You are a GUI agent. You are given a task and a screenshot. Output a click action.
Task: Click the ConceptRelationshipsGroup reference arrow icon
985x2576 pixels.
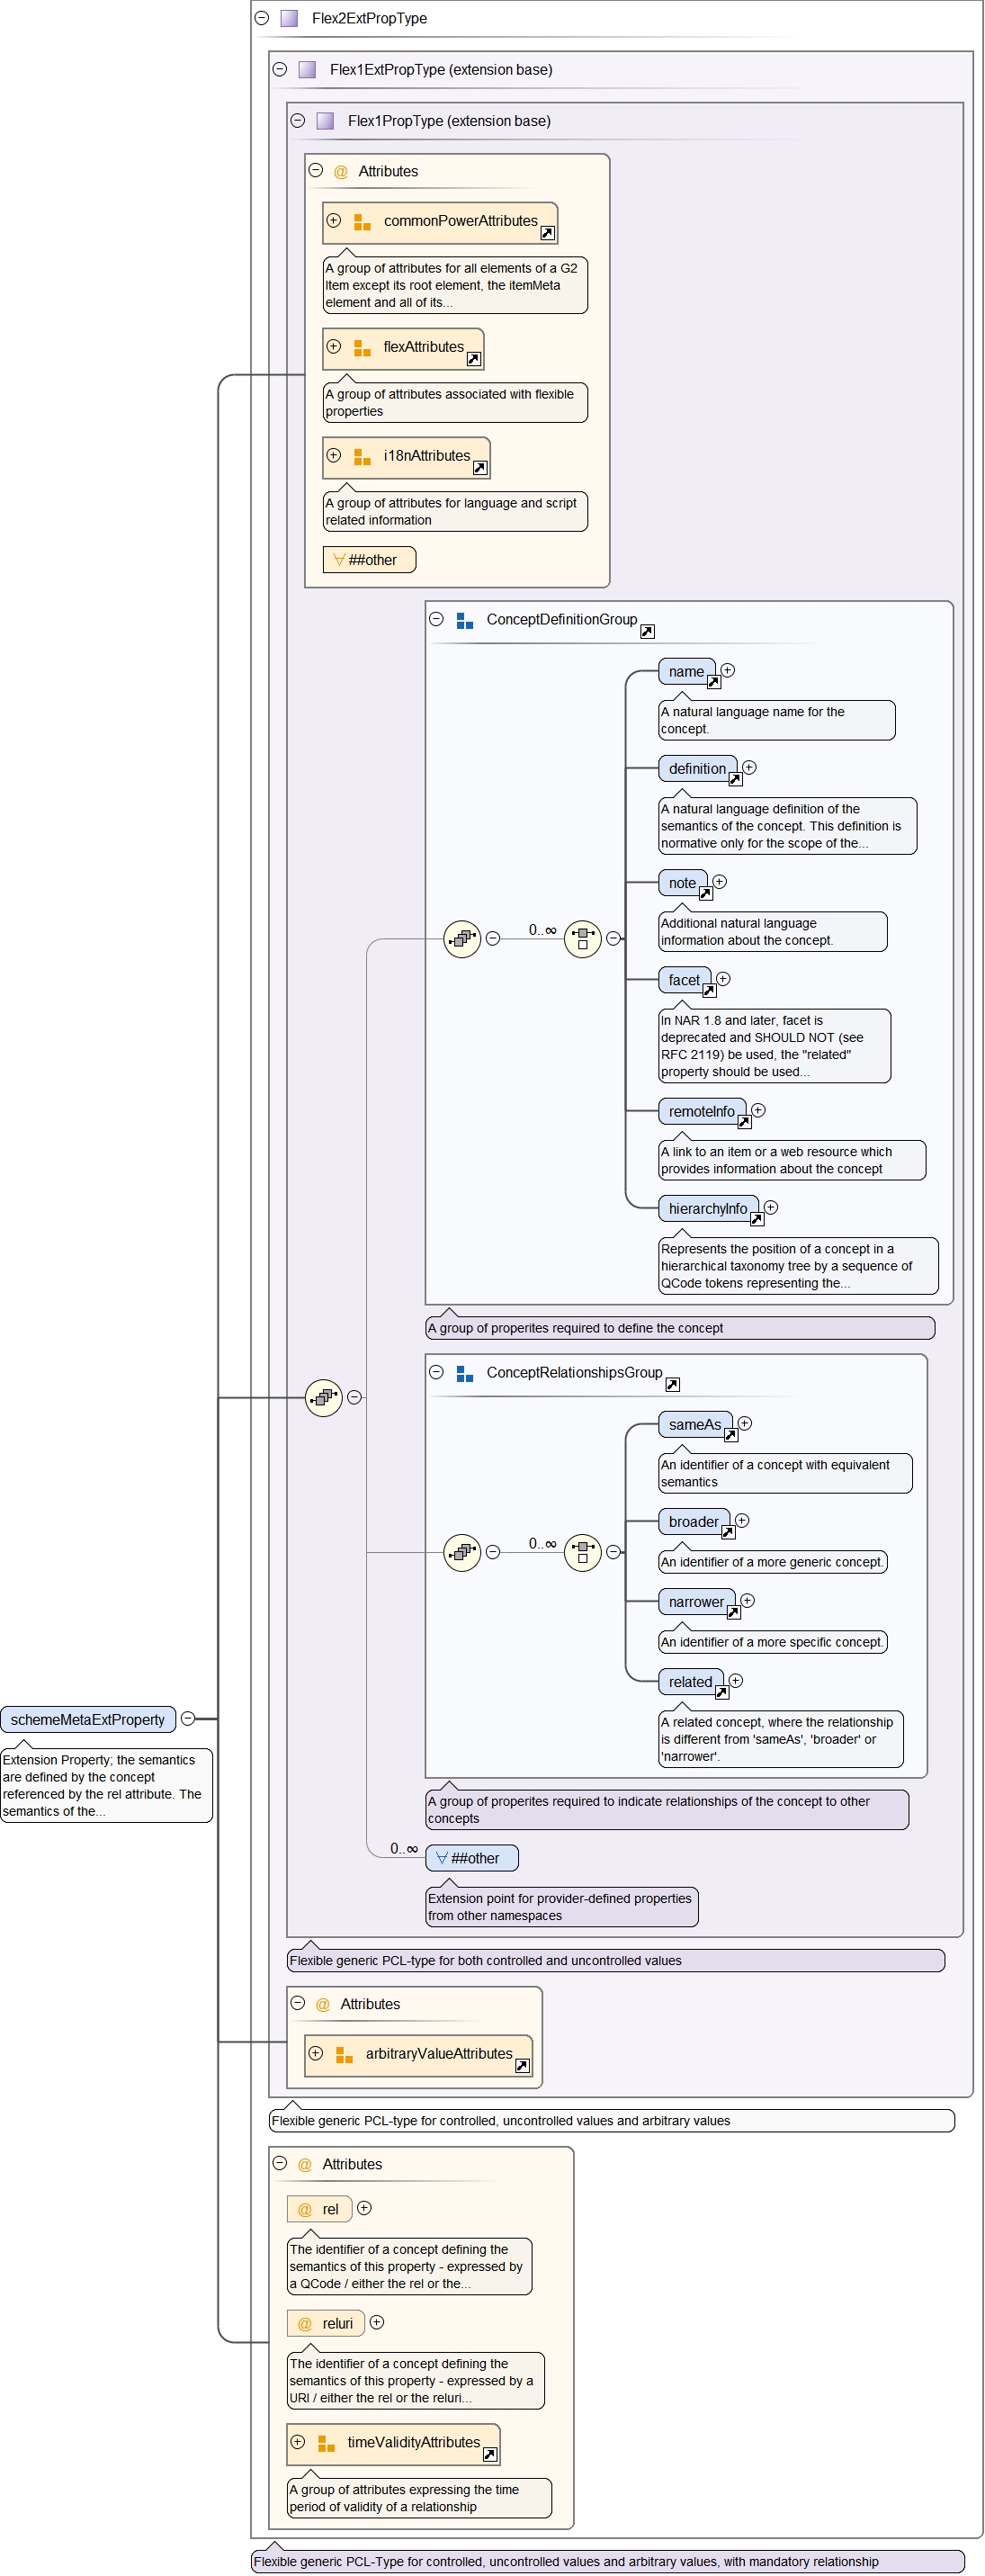pos(672,1384)
